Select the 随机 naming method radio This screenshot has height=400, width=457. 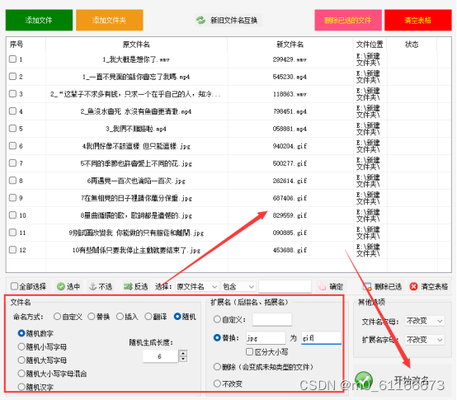click(177, 317)
